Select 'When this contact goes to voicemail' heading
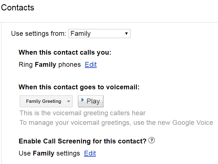Viewport: 218px width, 164px height. (x=79, y=87)
